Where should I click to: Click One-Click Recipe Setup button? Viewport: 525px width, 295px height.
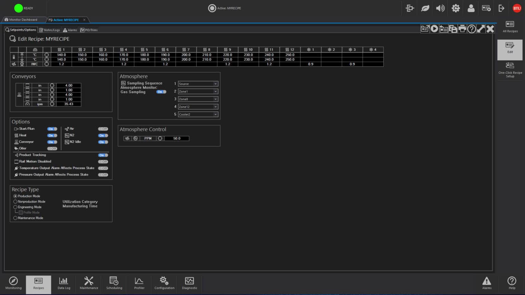point(510,70)
